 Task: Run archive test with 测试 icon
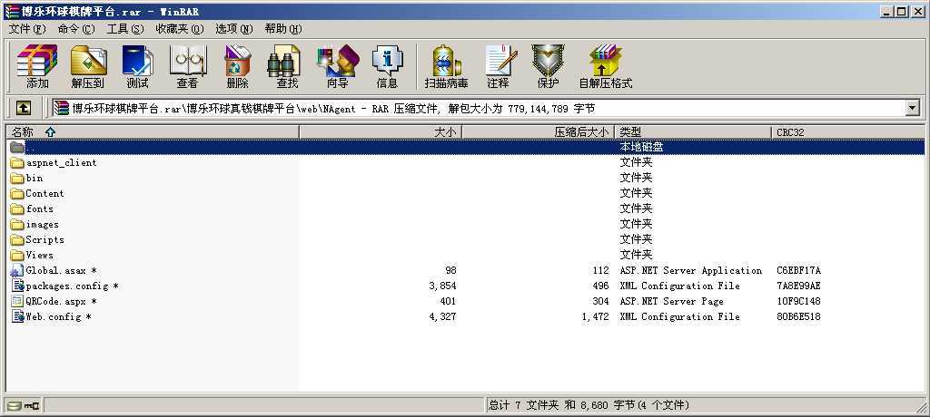click(x=137, y=67)
